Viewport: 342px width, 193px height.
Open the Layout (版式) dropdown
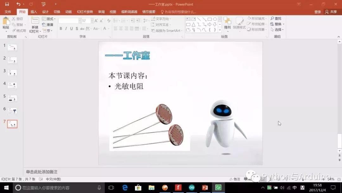(x=49, y=19)
